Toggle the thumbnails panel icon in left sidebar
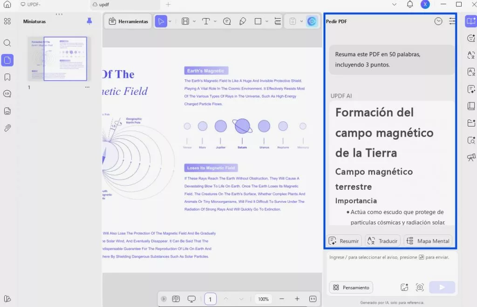The width and height of the screenshot is (477, 307). click(7, 60)
